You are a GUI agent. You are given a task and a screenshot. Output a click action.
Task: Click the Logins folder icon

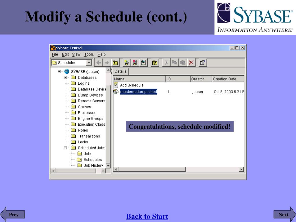[x=73, y=83]
